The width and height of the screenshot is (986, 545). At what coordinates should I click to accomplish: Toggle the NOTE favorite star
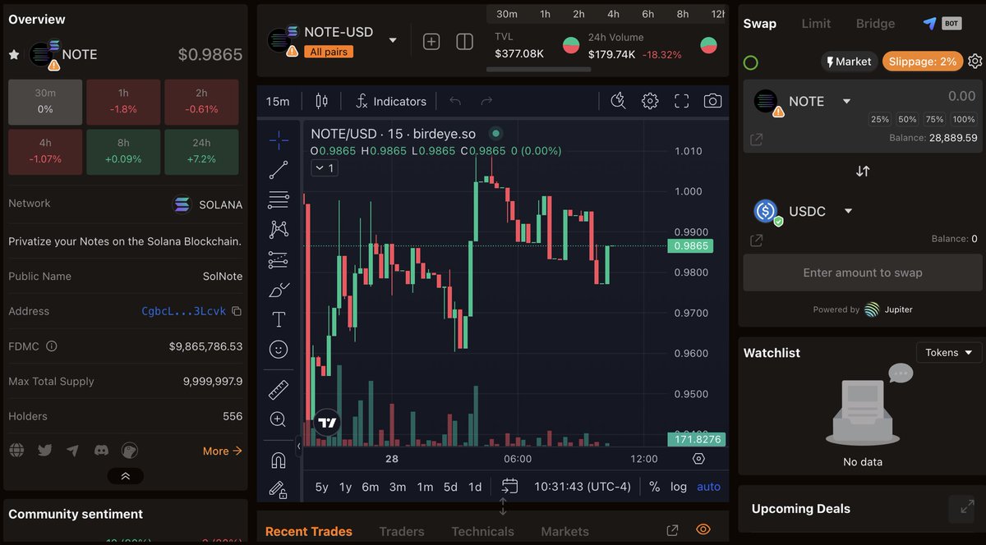click(x=14, y=54)
